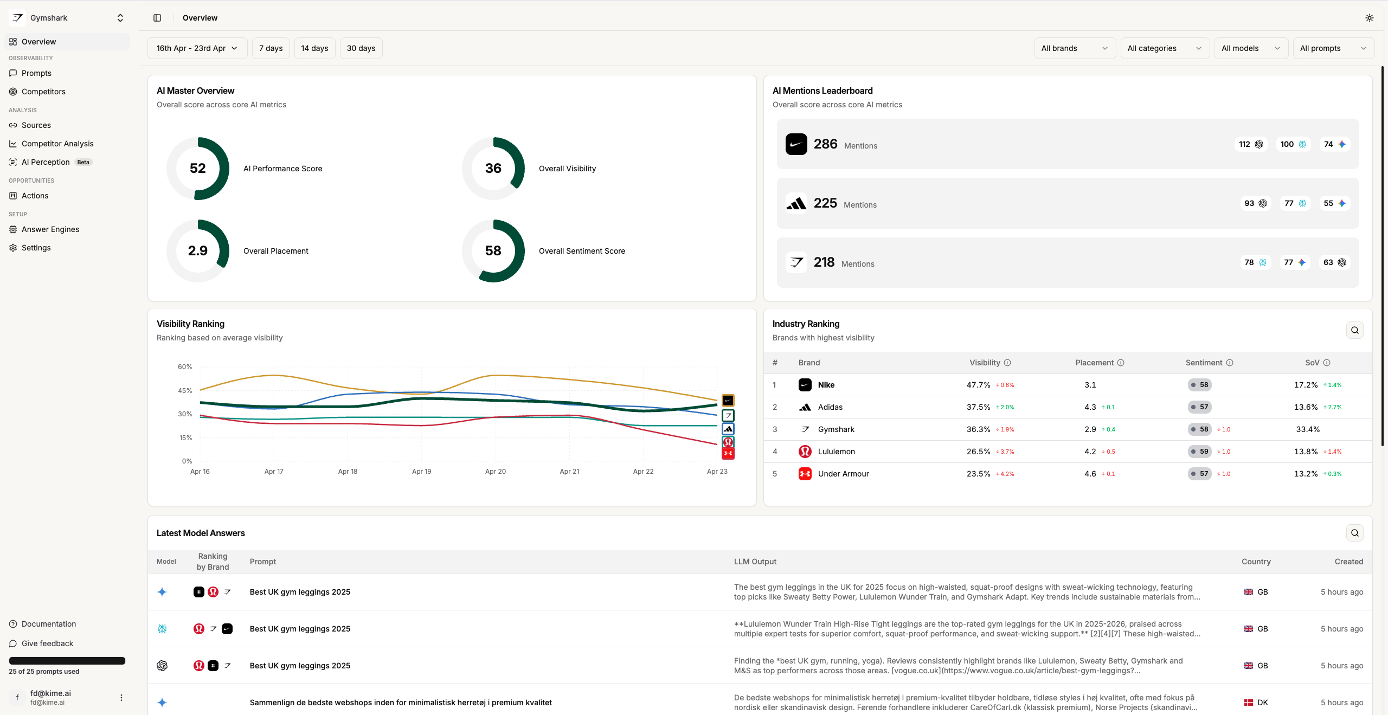Open the date range 16th Apr - 23rd Apr dropdown

pos(197,48)
